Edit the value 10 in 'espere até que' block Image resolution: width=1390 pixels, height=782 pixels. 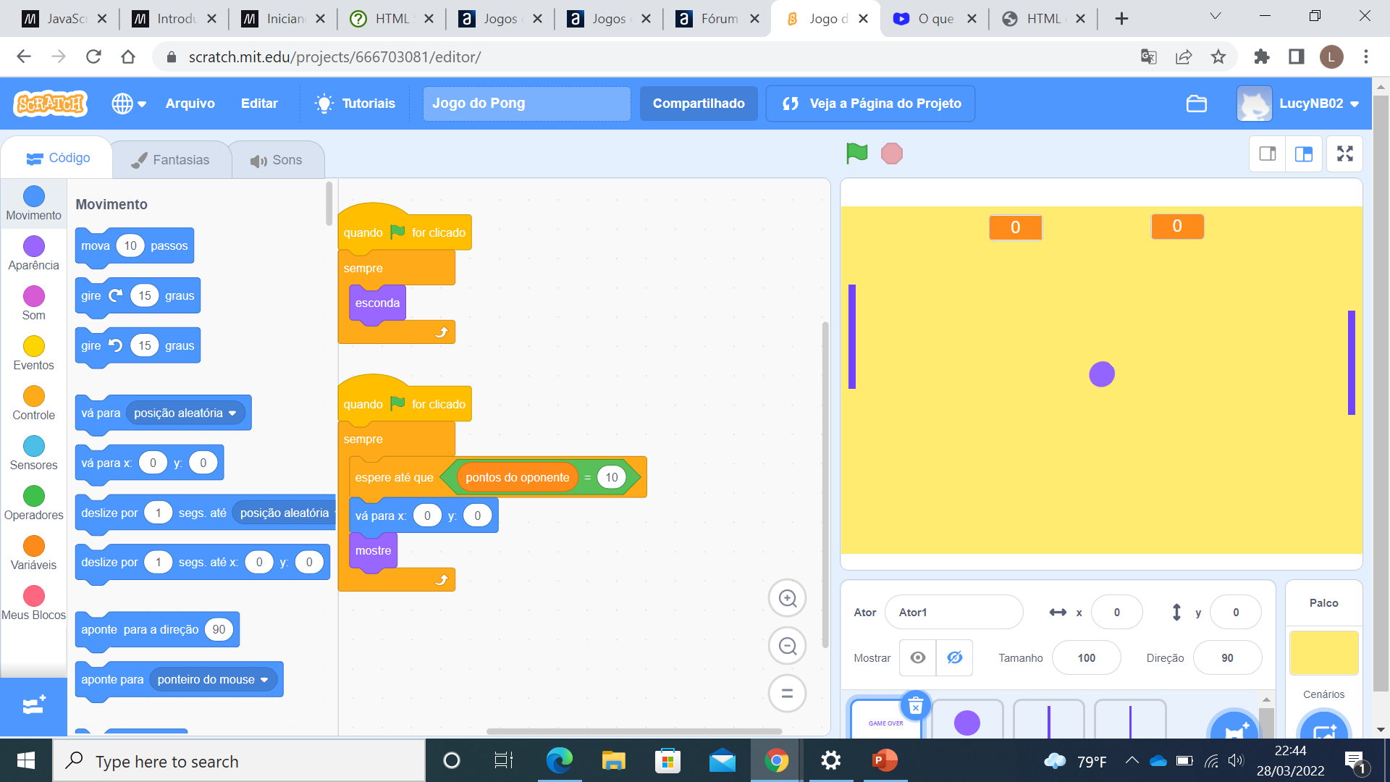[x=611, y=477]
